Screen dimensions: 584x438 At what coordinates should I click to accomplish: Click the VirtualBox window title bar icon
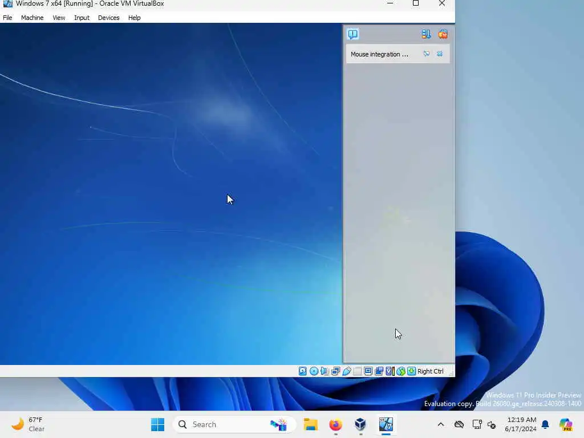(7, 3)
